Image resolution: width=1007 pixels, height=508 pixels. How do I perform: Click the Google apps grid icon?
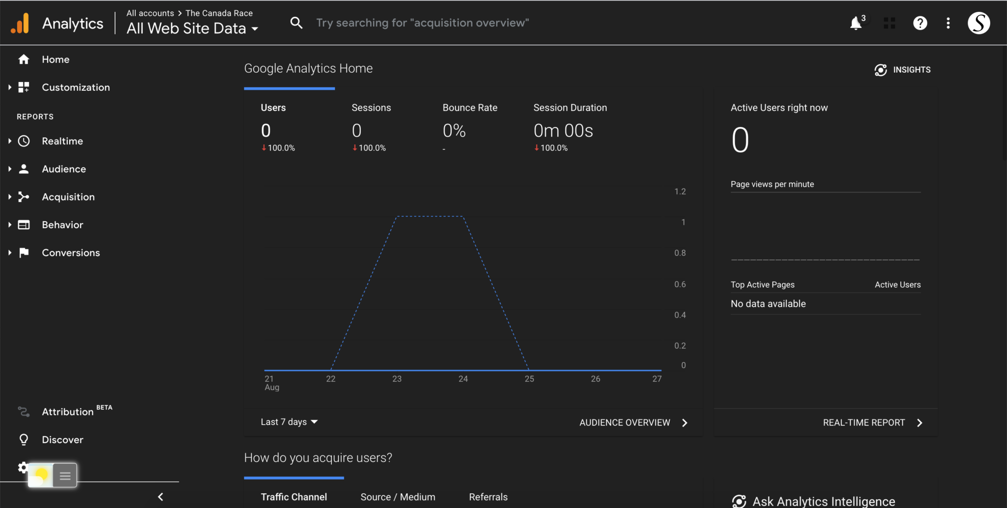pyautogui.click(x=889, y=23)
